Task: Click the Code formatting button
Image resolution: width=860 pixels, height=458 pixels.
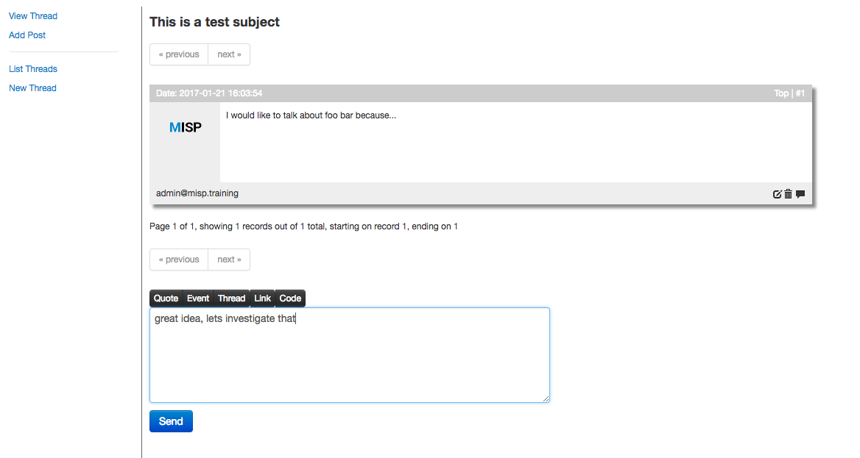Action: pyautogui.click(x=290, y=298)
